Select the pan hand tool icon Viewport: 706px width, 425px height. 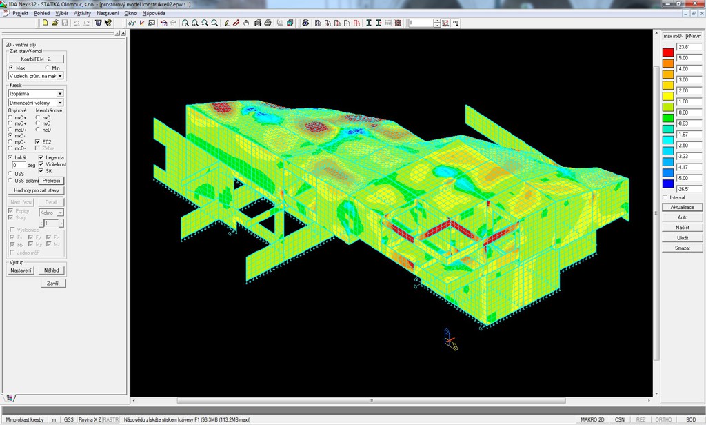[x=245, y=23]
